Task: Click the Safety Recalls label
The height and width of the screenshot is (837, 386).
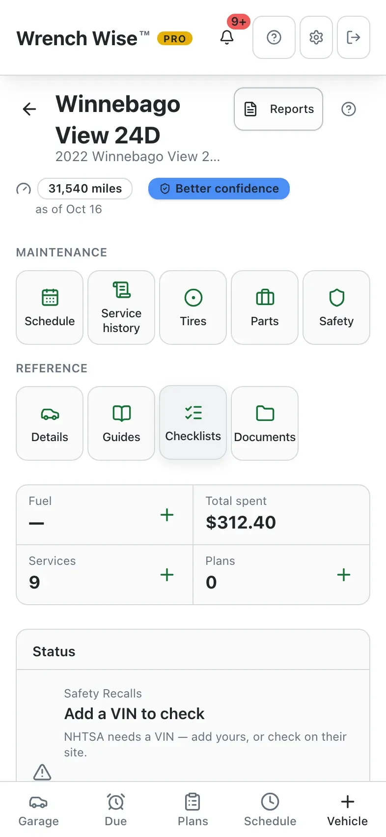Action: coord(103,694)
